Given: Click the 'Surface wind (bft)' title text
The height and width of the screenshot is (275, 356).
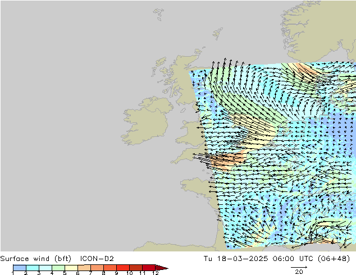Looking at the screenshot, I should click(35, 259).
